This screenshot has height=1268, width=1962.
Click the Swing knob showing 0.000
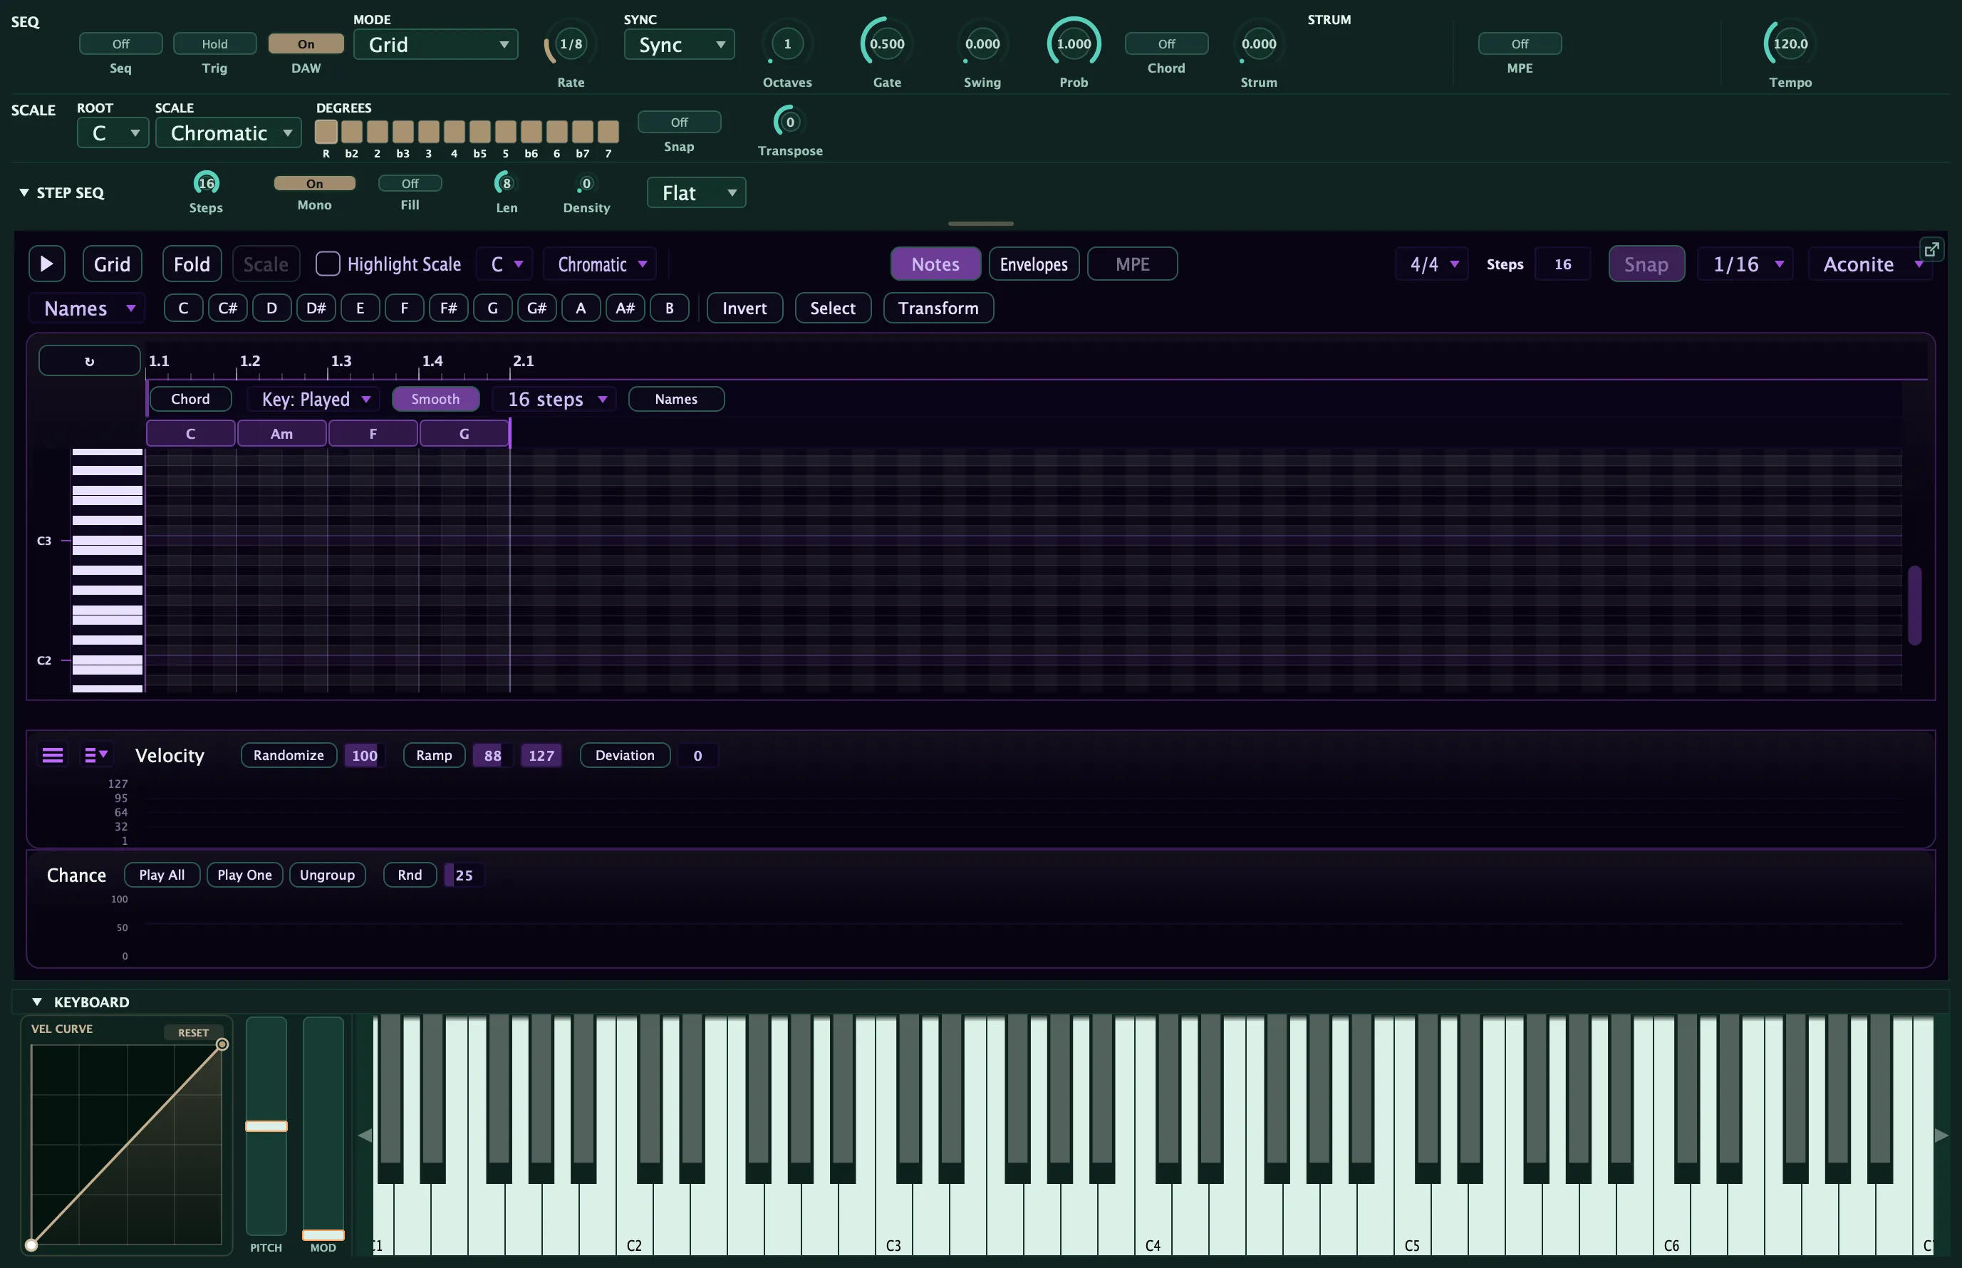pos(982,44)
